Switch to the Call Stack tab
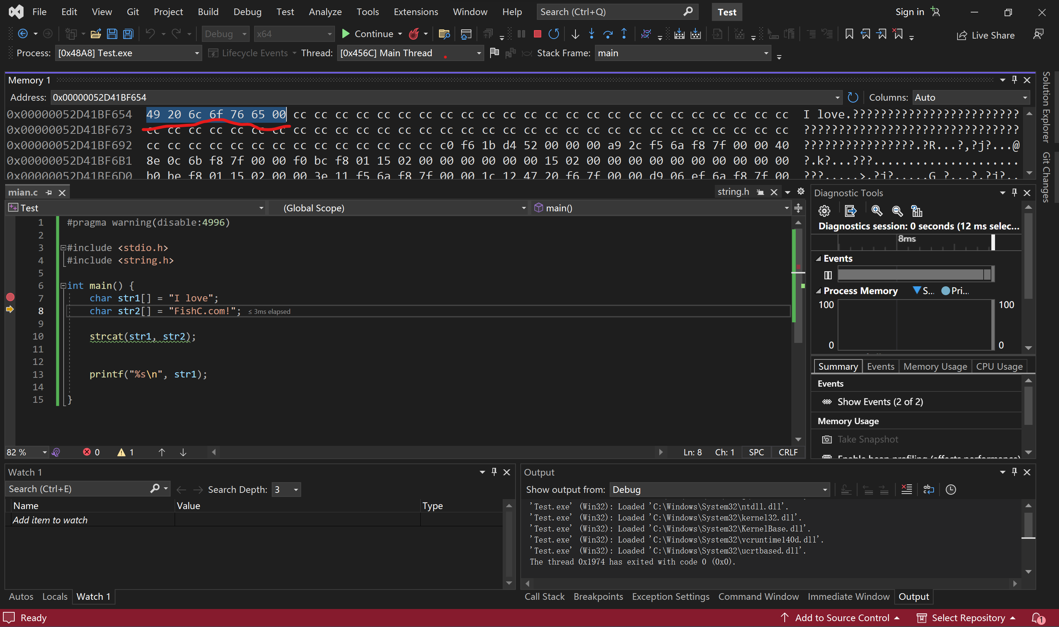 [544, 596]
